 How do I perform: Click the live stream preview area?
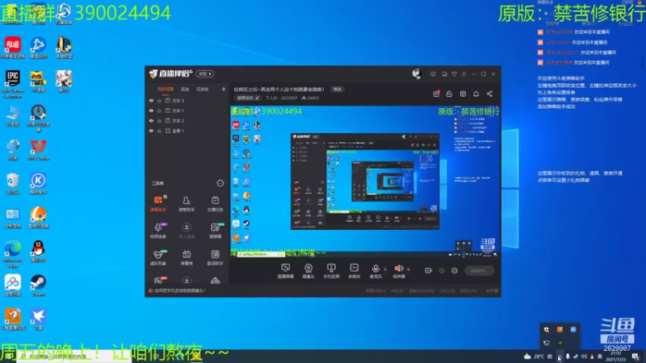click(365, 181)
